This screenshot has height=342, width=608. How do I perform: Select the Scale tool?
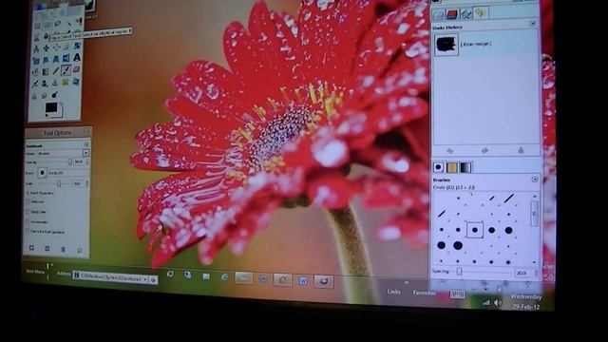coord(36,60)
